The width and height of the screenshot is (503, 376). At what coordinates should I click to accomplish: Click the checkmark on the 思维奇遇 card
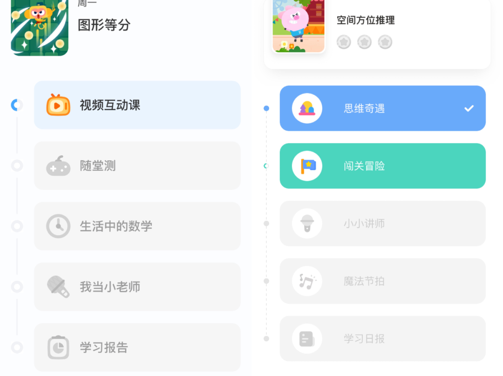tap(469, 108)
